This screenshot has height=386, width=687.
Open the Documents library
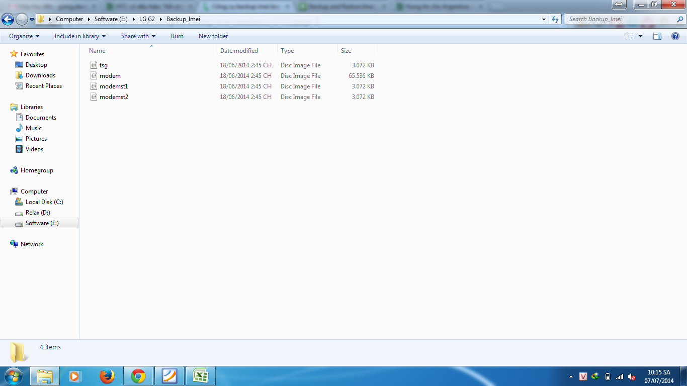[41, 118]
